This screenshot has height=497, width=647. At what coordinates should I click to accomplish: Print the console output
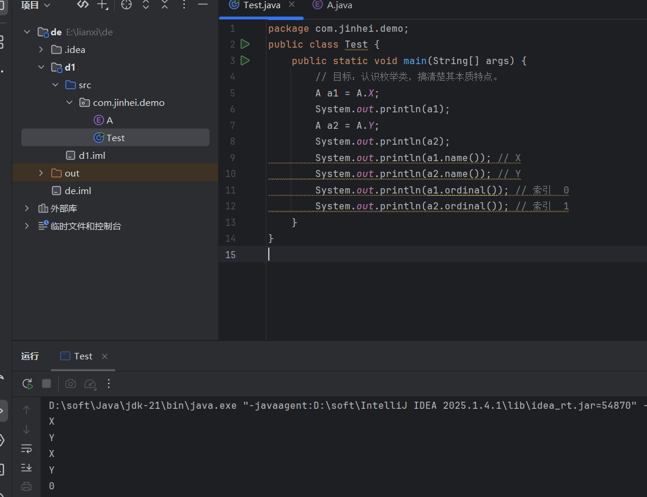[26, 486]
